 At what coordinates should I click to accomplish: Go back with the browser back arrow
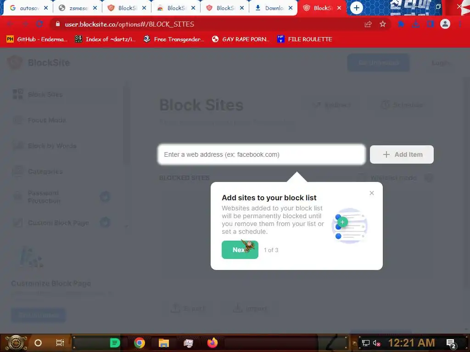pos(10,24)
